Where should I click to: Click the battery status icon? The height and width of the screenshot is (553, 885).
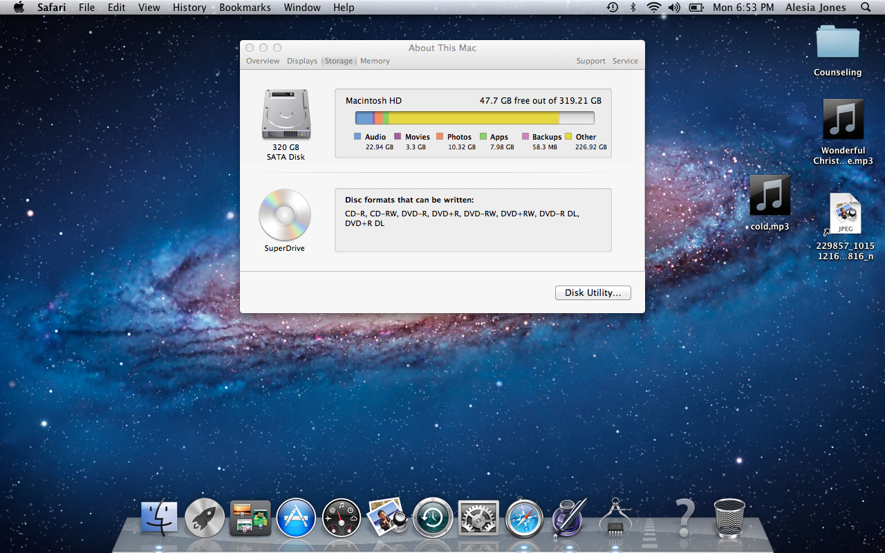[x=697, y=8]
